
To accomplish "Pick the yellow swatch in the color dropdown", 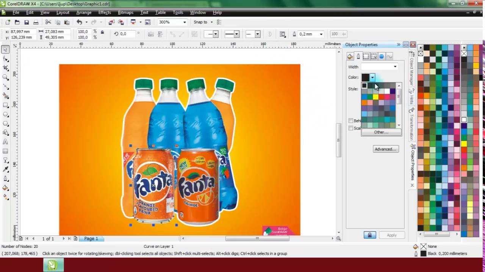I will coord(375,97).
